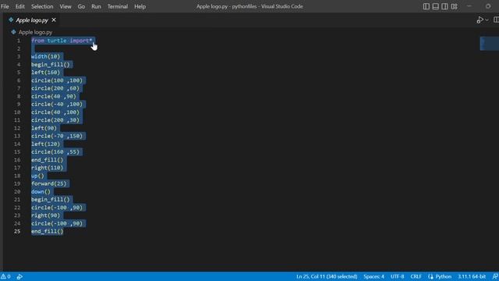Click the code 'circle(-40 ,100)'
This screenshot has height=281, width=499.
coord(57,104)
